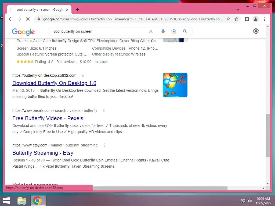This screenshot has width=275, height=206.
Task: Click the www.etsy.com breadcrumb URL
Action: click(55, 145)
